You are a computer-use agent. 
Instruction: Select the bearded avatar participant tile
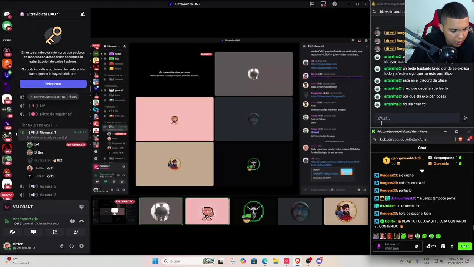coord(346,211)
